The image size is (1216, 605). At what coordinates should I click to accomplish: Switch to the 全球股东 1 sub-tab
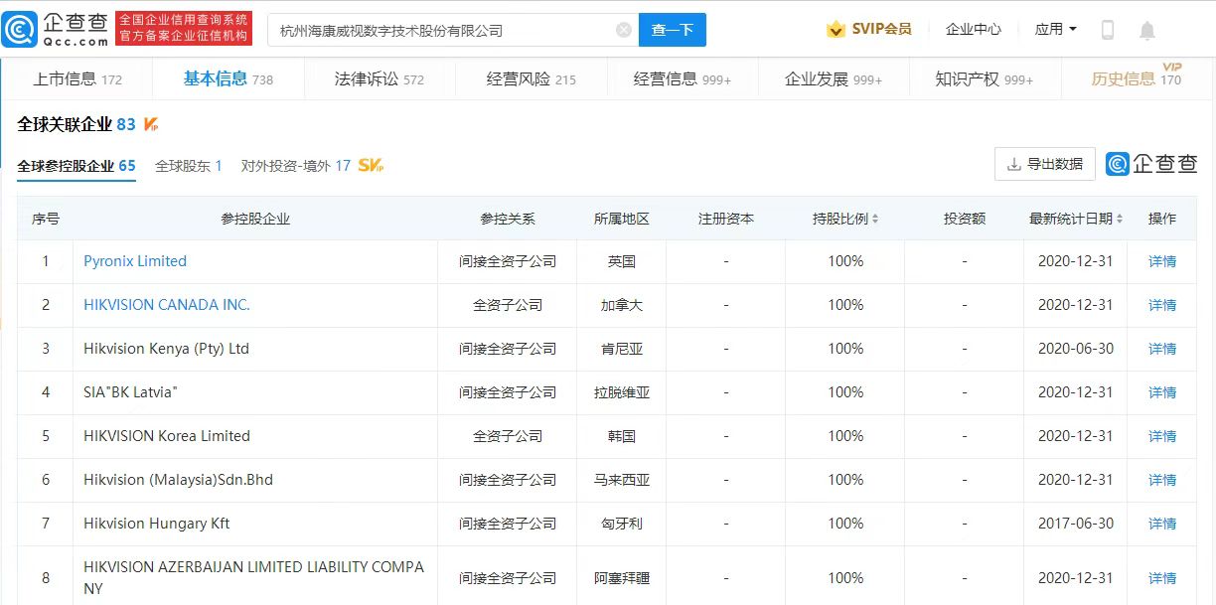point(189,166)
